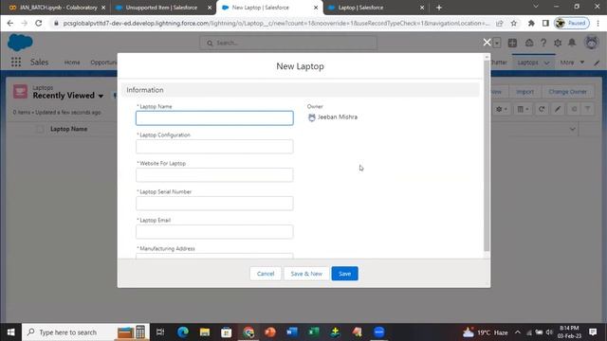Click the Change Owner button

tap(567, 92)
